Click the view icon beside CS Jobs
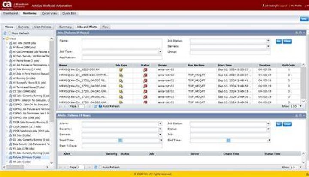The height and width of the screenshot is (177, 309). 11,91
